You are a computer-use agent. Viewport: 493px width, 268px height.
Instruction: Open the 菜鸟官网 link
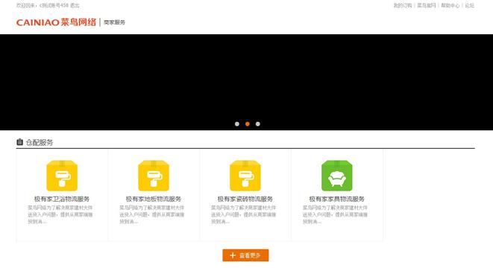point(427,5)
